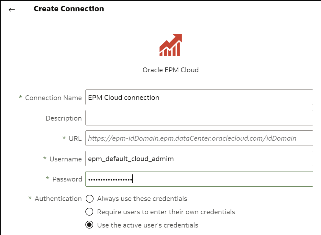Select Always use these credentials
The image size is (321, 235).
[x=90, y=198]
